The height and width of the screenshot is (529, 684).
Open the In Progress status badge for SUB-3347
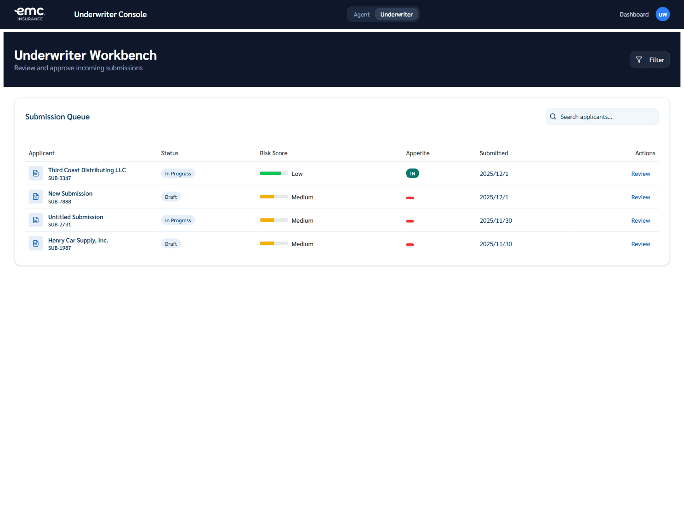click(x=178, y=173)
